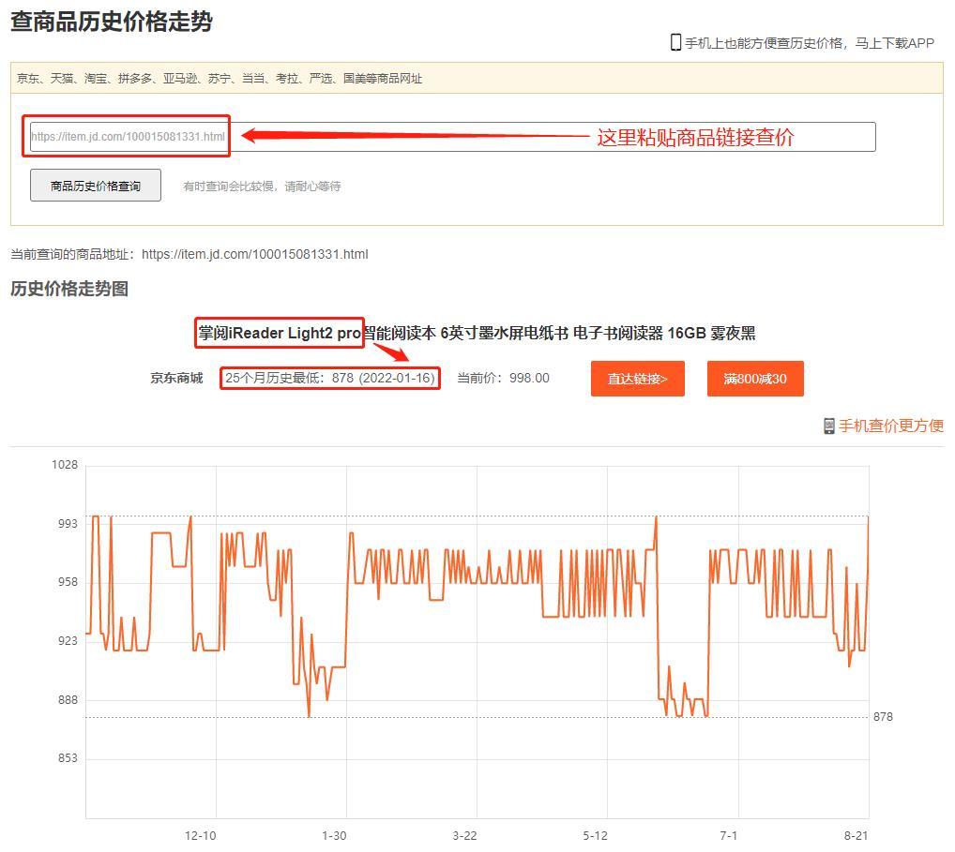Click the 查商品历史价格走势 page heading
The width and height of the screenshot is (955, 852).
click(112, 22)
